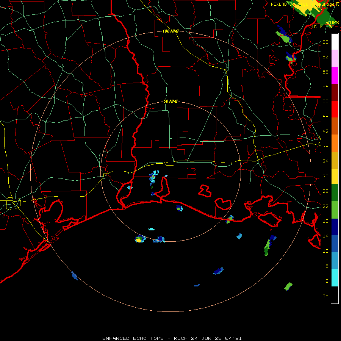Screen dimensions: 341x341
Task: Select the "10" legend value
Action: pyautogui.click(x=325, y=251)
